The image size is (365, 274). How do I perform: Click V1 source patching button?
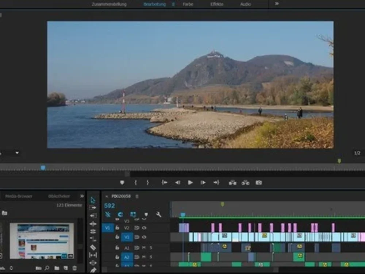108,228
